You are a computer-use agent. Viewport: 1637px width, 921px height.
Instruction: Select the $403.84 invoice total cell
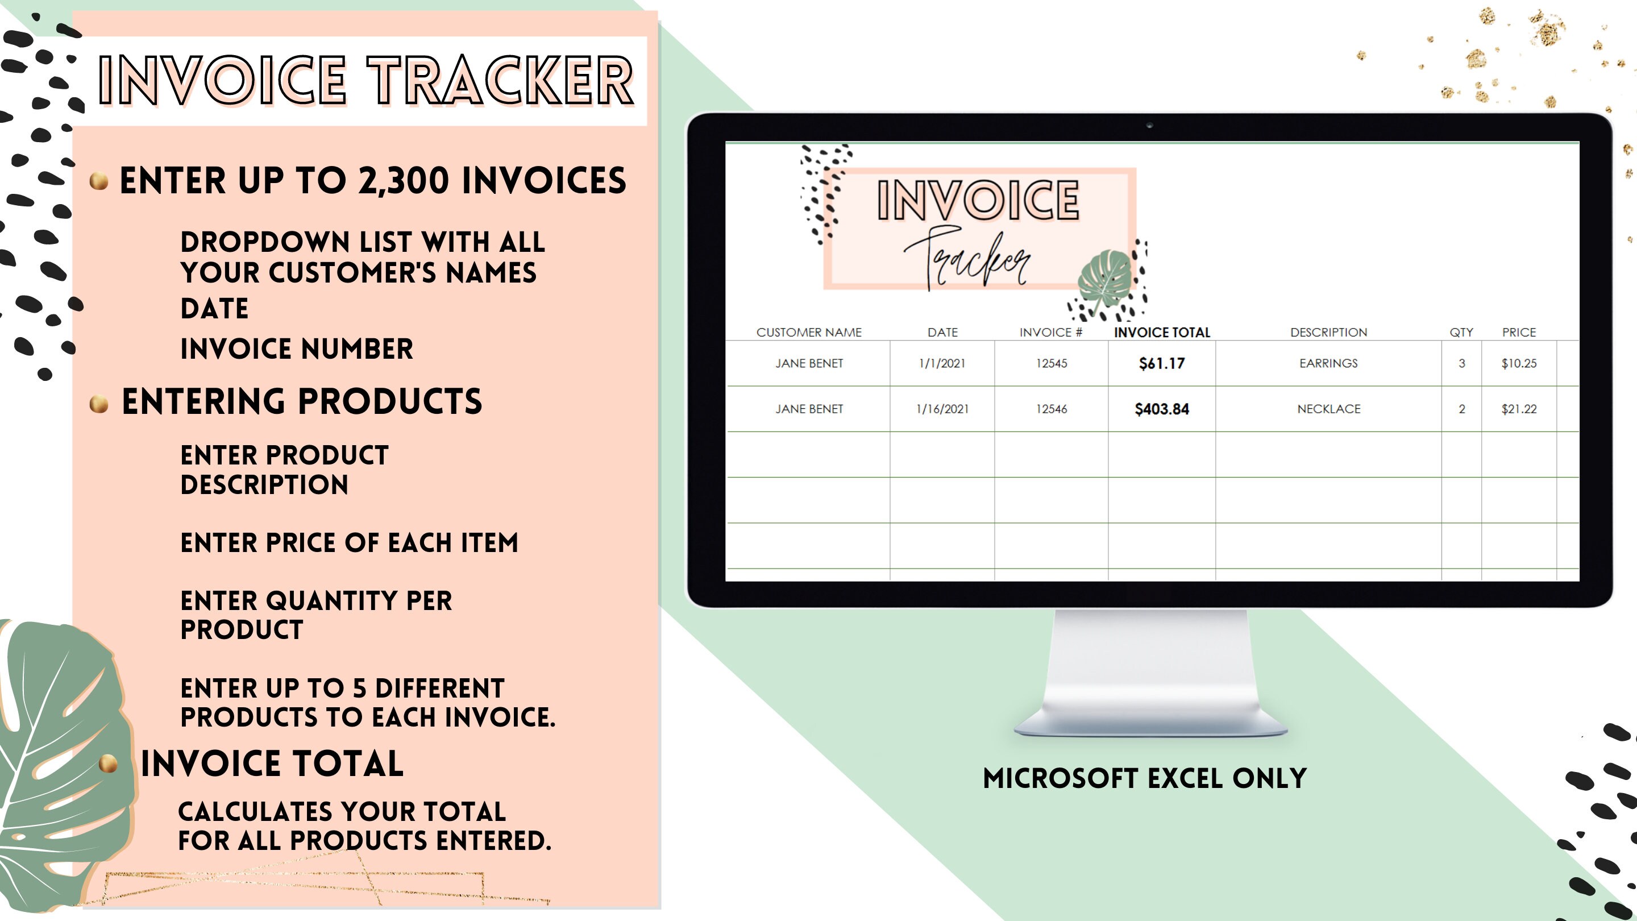click(x=1162, y=409)
